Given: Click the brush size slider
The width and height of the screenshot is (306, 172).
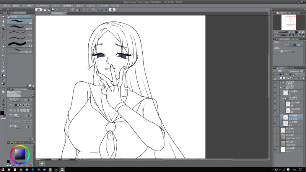Looking at the screenshot, I should (16, 101).
